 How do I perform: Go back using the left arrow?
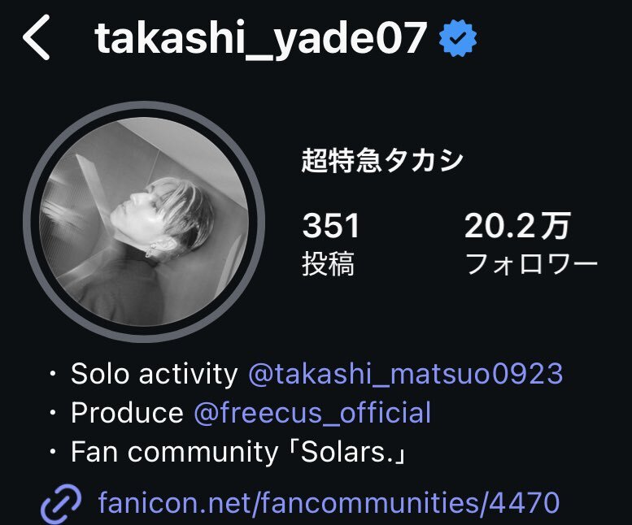(37, 37)
